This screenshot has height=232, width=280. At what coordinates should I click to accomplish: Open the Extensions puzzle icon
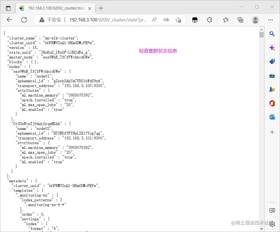tap(209, 20)
